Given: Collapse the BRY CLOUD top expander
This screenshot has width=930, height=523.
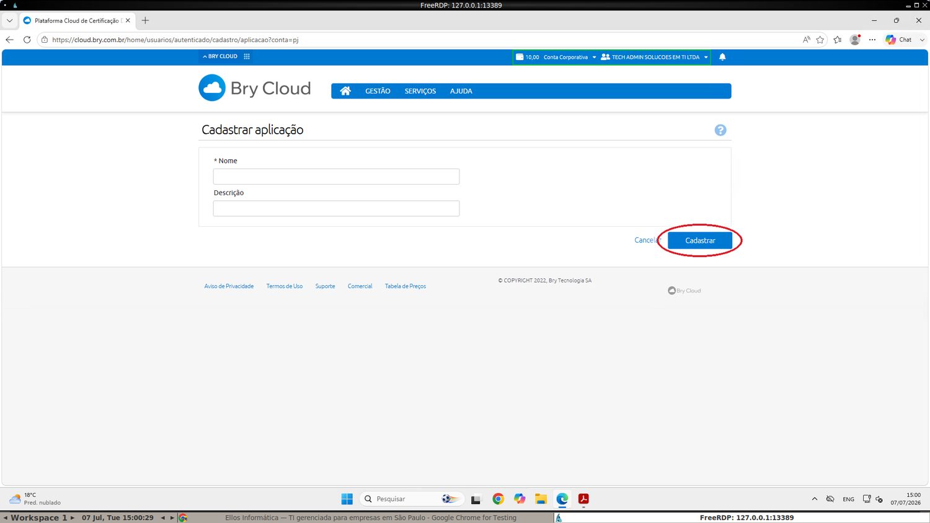Looking at the screenshot, I should [x=220, y=56].
